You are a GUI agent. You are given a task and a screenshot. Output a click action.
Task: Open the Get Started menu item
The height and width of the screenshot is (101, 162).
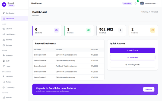point(14,13)
